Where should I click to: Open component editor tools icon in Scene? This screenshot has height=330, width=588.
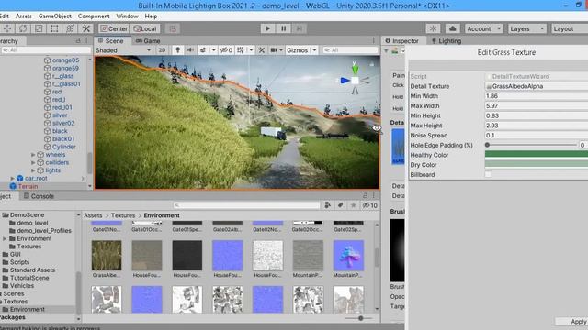[261, 50]
